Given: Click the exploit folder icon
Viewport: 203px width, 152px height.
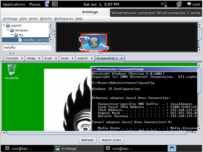Looking at the screenshot, I should tap(8, 25).
